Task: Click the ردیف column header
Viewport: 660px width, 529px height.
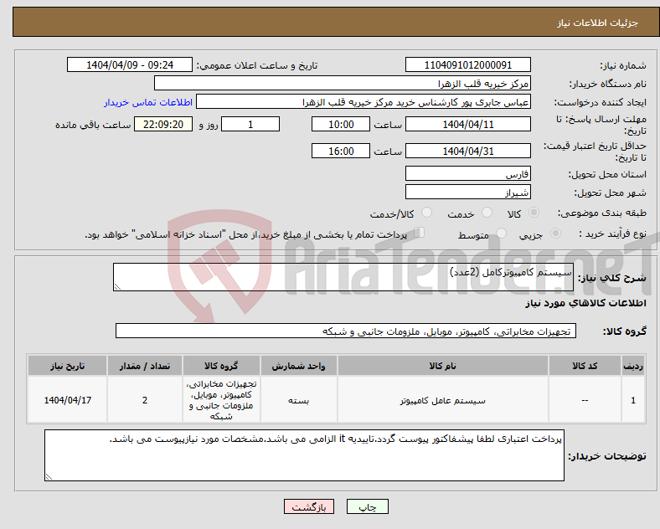Action: click(x=633, y=366)
